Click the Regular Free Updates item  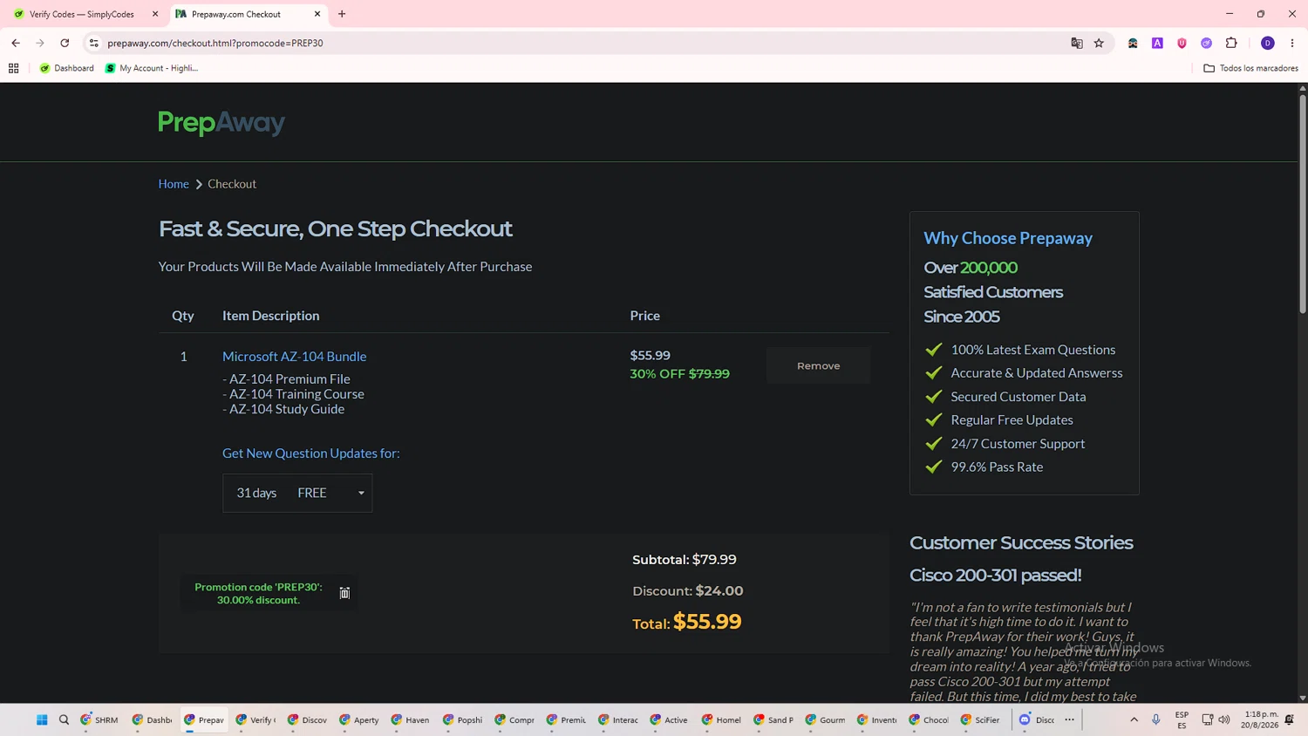pyautogui.click(x=1012, y=420)
